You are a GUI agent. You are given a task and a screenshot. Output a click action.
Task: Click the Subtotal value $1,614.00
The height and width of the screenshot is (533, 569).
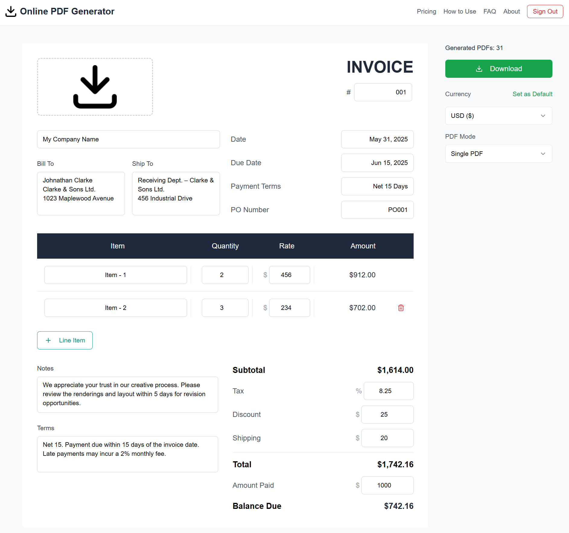[395, 370]
